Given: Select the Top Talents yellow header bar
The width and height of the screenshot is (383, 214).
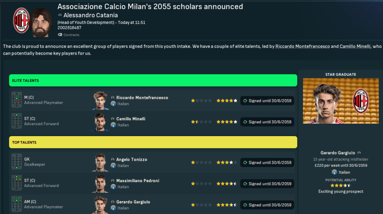Looking at the screenshot, I should tap(153, 142).
